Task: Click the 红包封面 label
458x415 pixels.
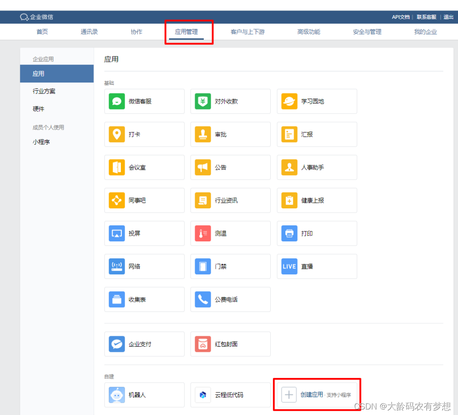Action: click(x=226, y=344)
